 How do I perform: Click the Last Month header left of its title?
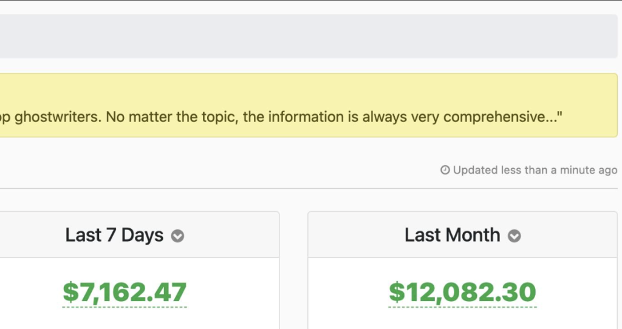(352, 236)
